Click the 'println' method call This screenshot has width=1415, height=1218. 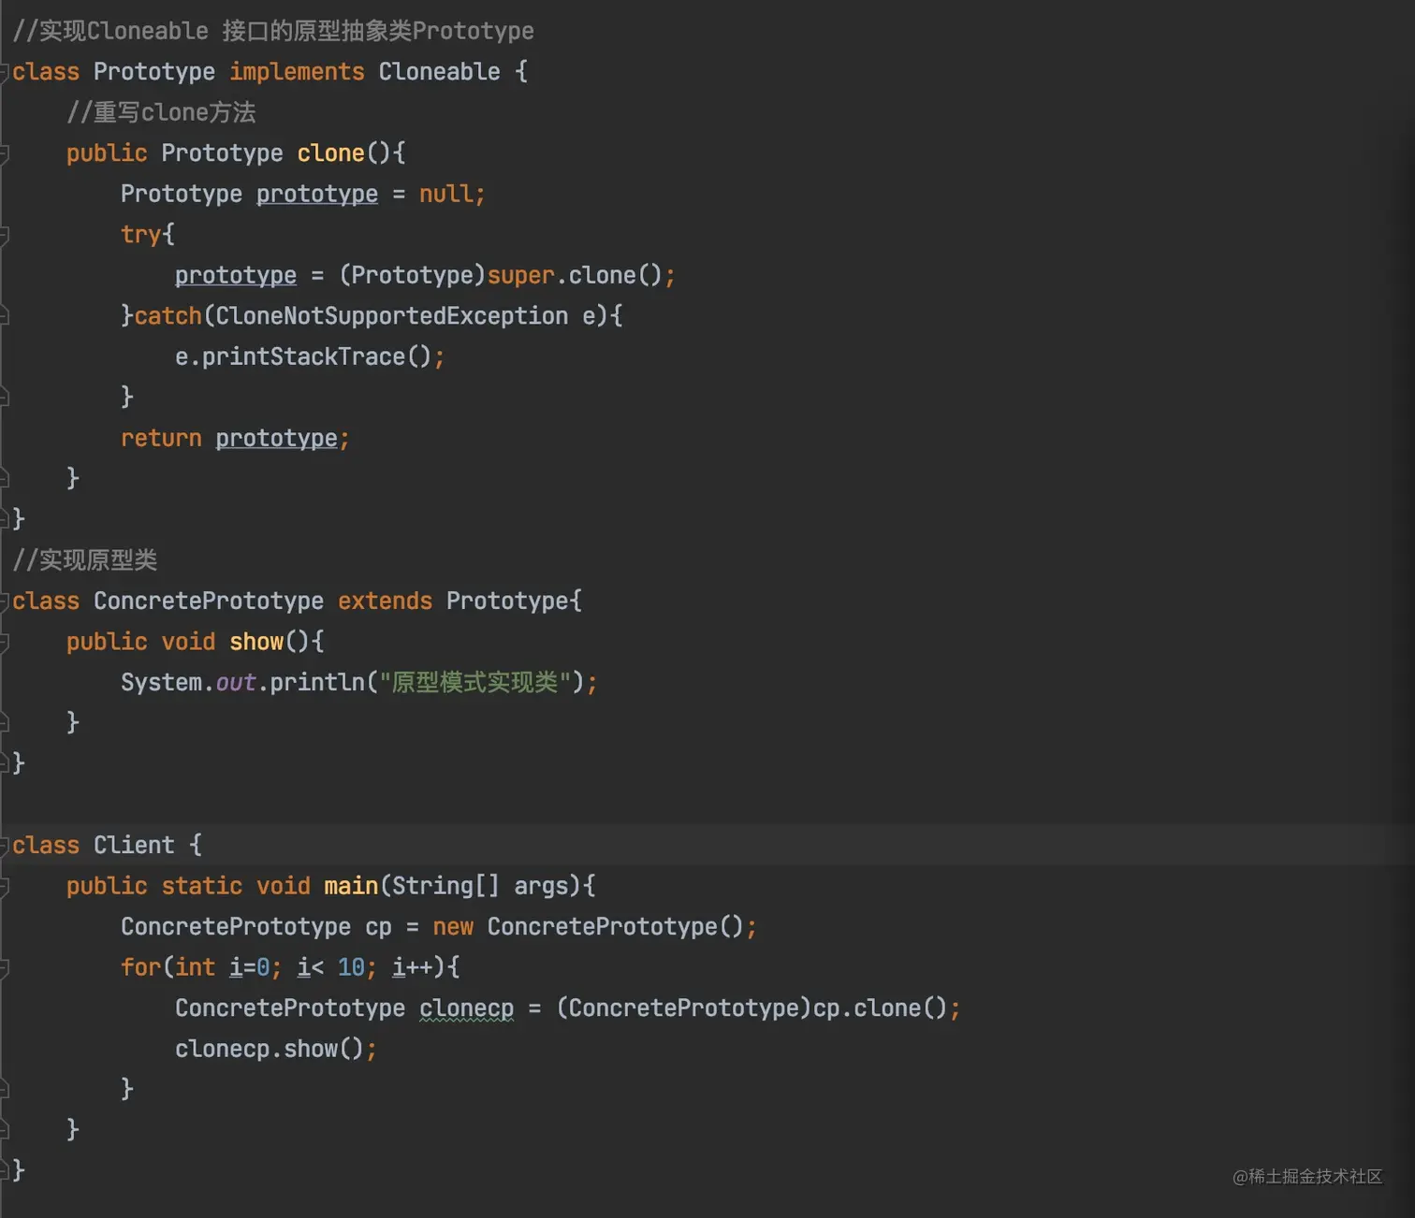pos(317,683)
